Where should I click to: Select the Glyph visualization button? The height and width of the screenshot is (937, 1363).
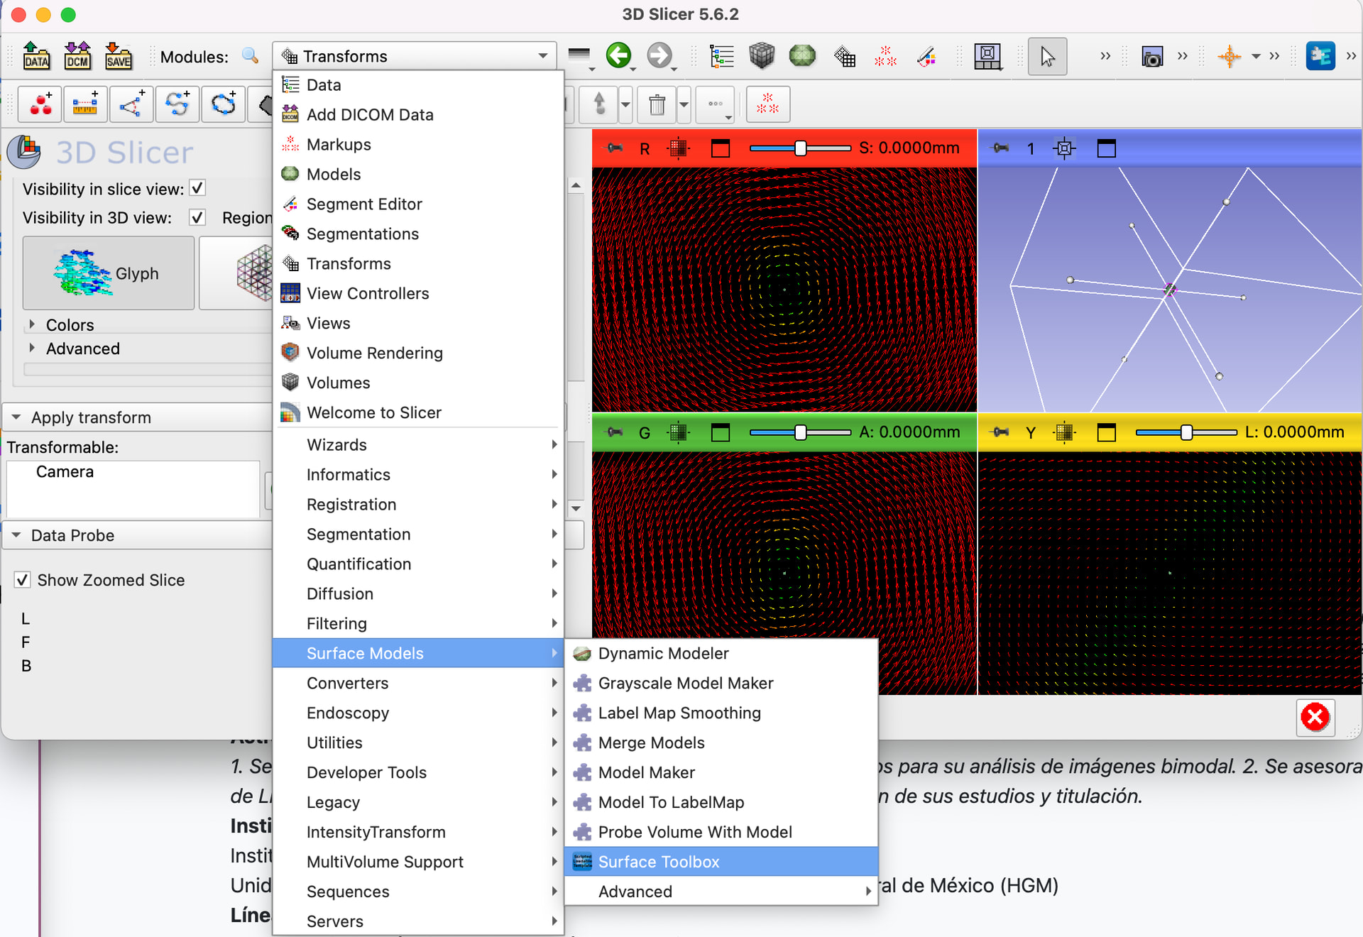(109, 273)
